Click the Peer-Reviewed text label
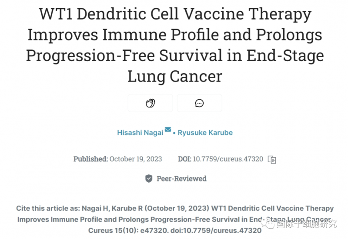The height and width of the screenshot is (239, 348). point(181,179)
